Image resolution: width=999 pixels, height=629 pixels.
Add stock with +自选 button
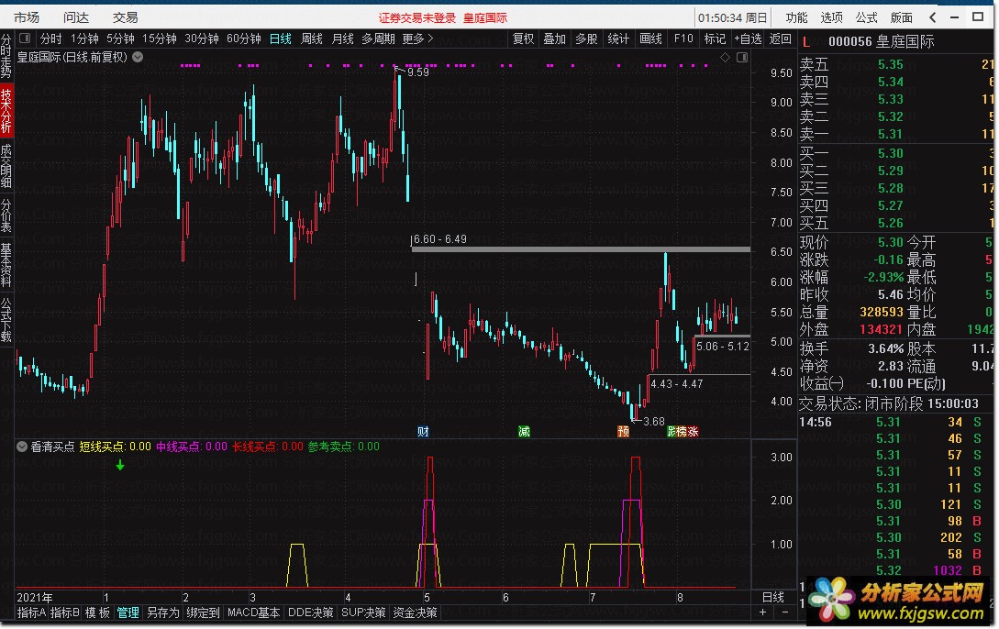click(x=748, y=39)
